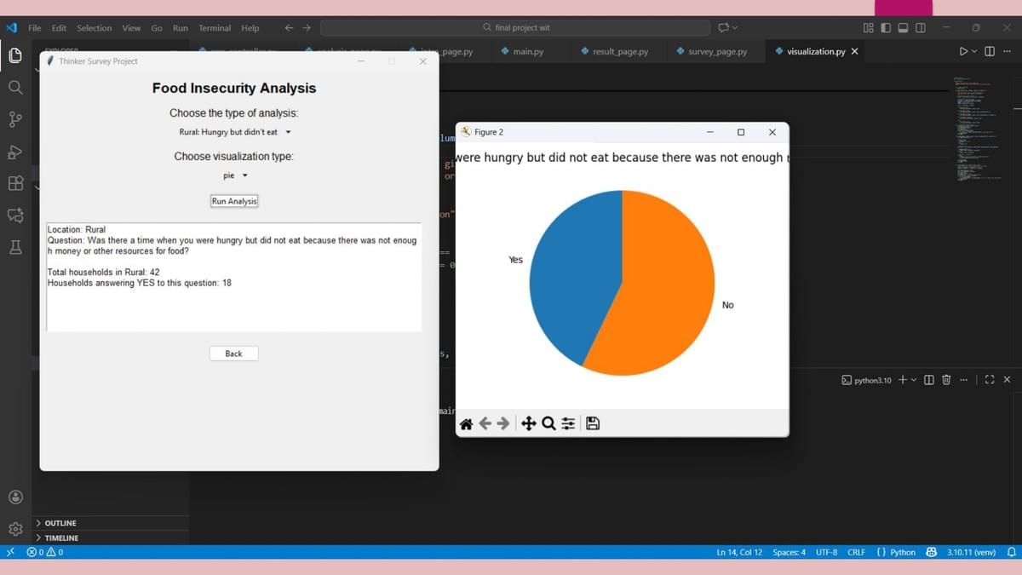1022x575 pixels.
Task: Open the Selection menu
Action: (x=95, y=28)
